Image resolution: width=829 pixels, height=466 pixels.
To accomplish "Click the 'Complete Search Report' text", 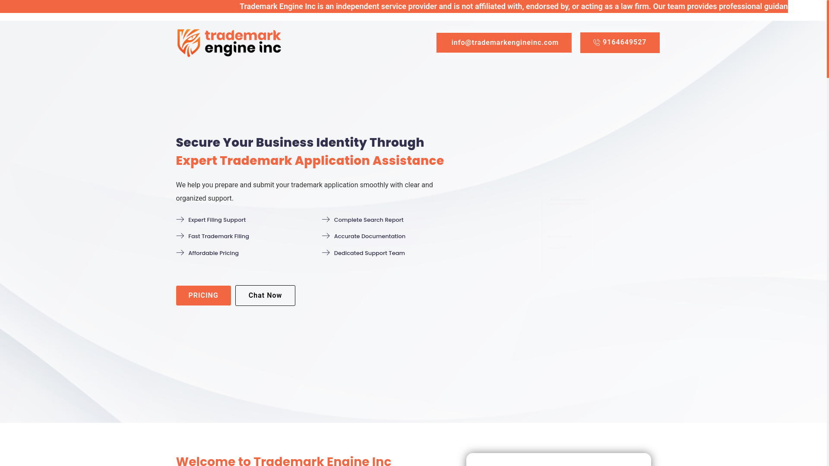I will click(369, 220).
